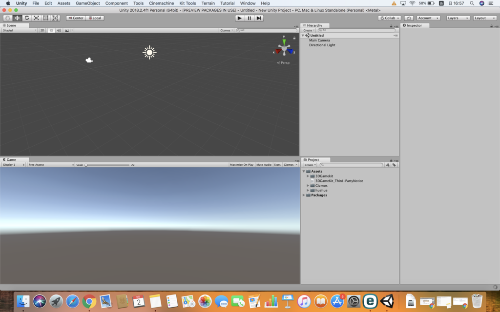Viewport: 500px width, 312px height.
Task: Open the Cinemachine menu
Action: 161,3
